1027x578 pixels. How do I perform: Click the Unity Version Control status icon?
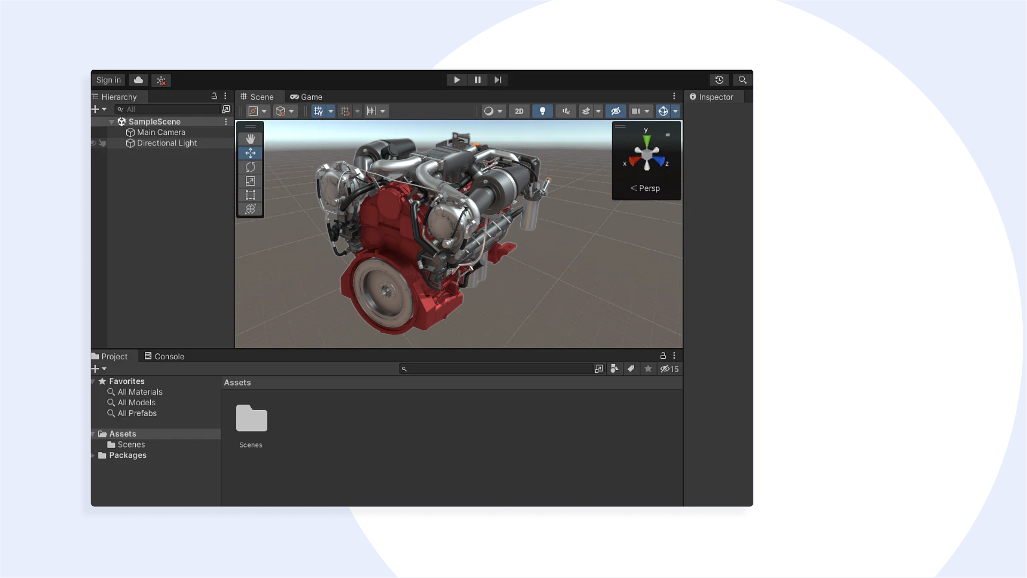click(x=161, y=80)
